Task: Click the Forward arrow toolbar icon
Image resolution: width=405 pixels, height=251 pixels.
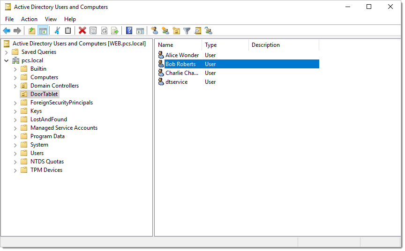Action: click(x=17, y=31)
